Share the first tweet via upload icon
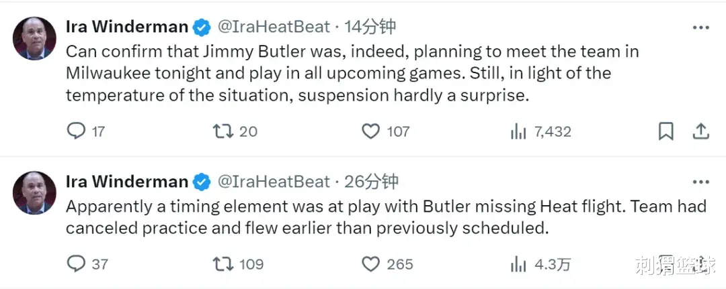 click(x=700, y=131)
